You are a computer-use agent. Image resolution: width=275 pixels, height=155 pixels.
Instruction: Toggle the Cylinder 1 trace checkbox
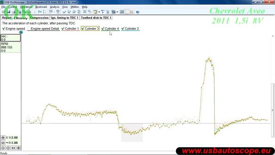coord(63,28)
